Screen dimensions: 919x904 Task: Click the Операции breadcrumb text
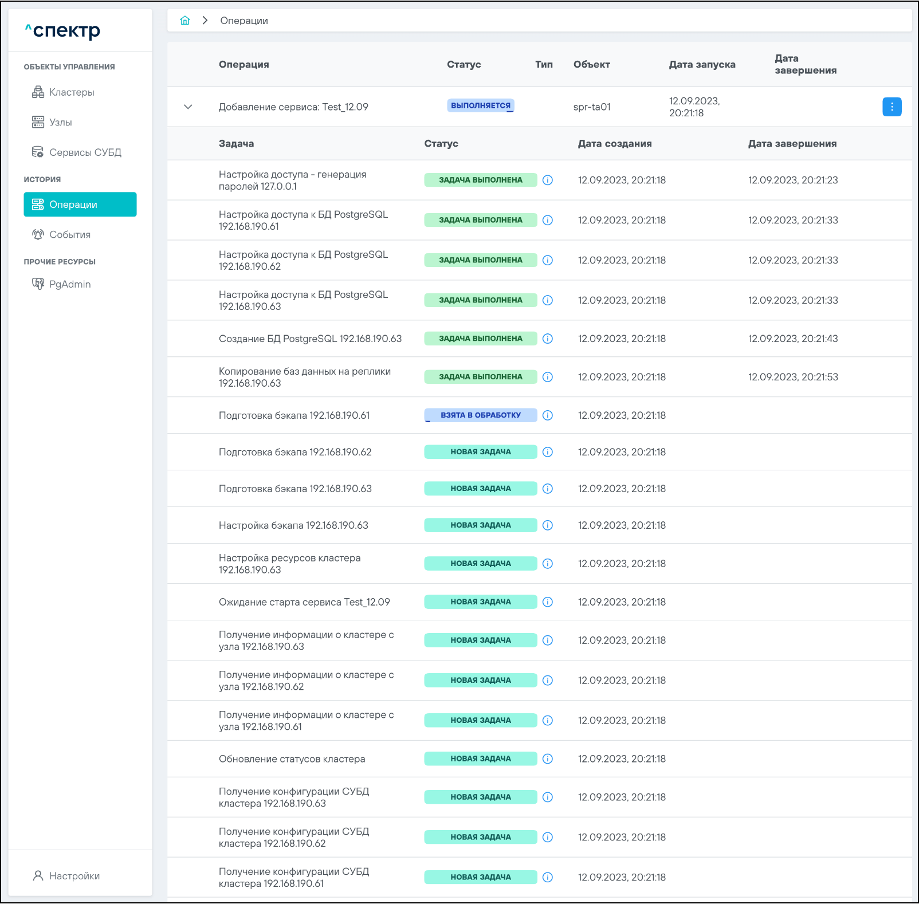click(x=244, y=21)
